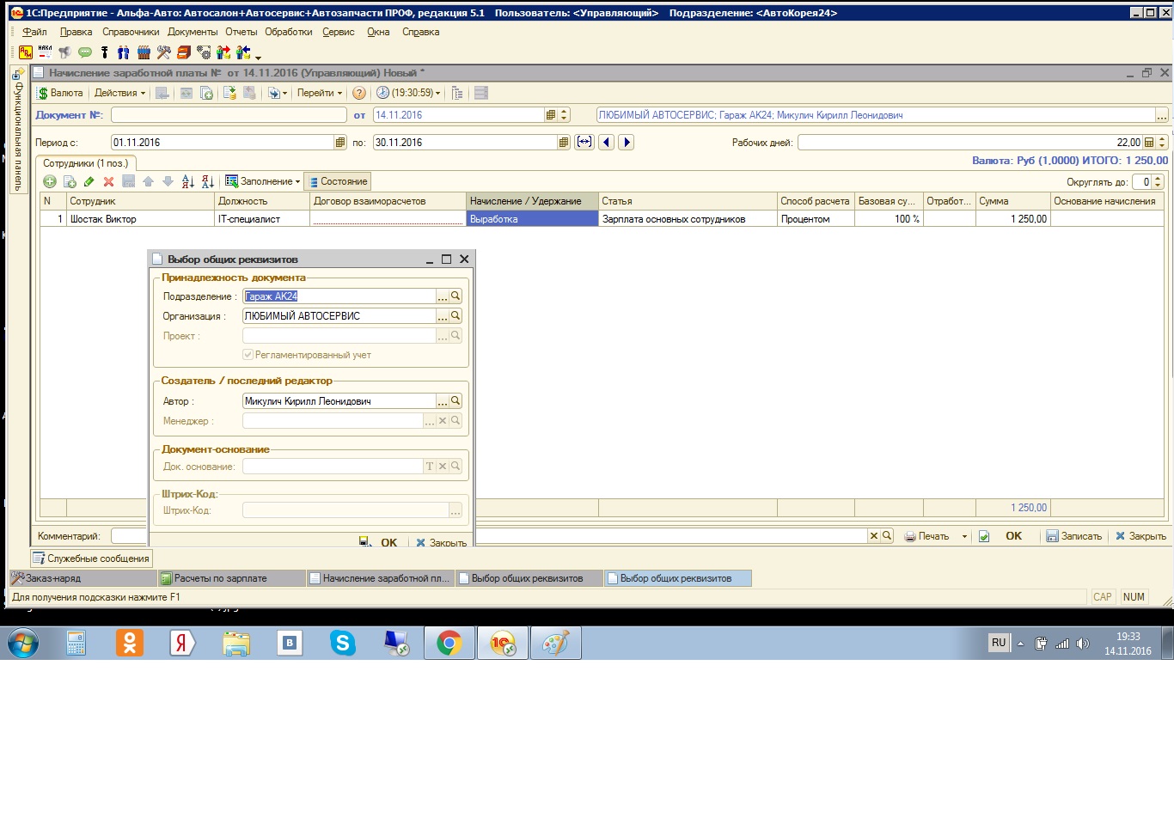This screenshot has height=830, width=1174.
Task: Select the Выработка cell in the table
Action: (x=532, y=219)
